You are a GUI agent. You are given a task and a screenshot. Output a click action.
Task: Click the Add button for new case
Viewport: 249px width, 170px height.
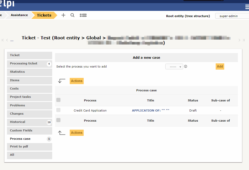click(x=220, y=66)
